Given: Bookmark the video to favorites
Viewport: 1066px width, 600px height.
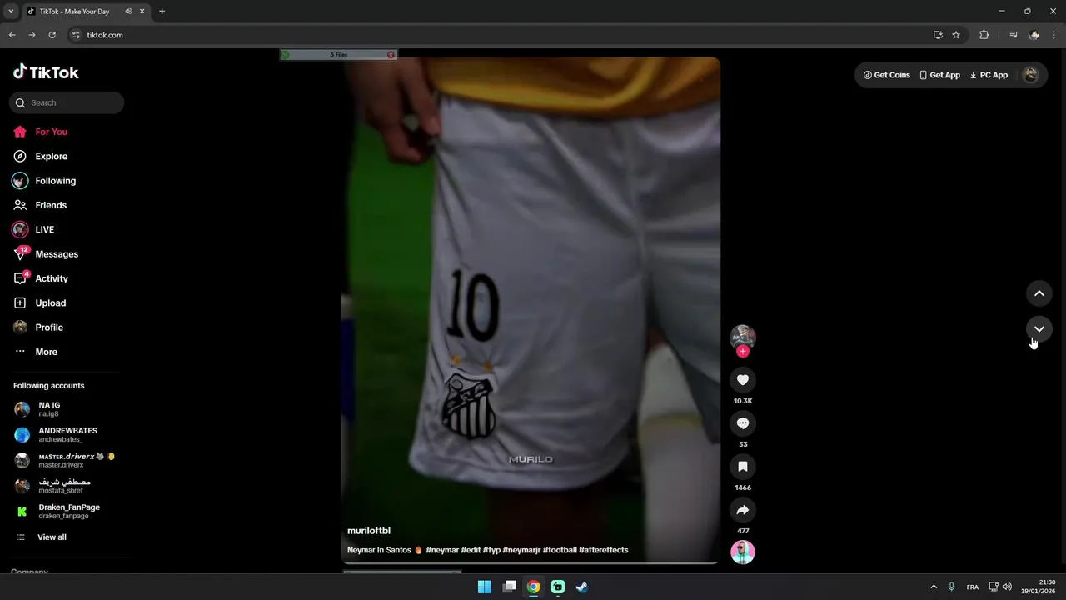Looking at the screenshot, I should 743,467.
